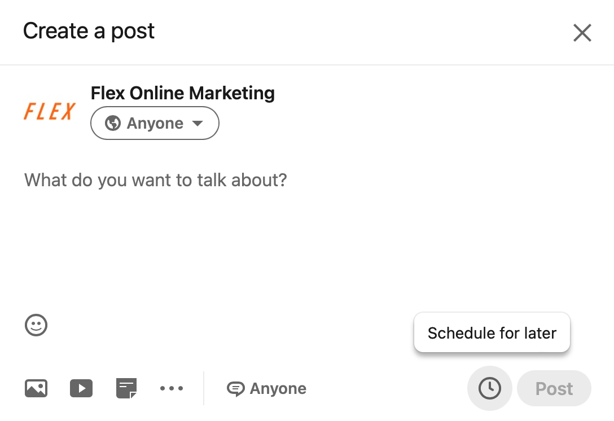This screenshot has width=614, height=421.
Task: Close the Create a post dialog
Action: [582, 33]
